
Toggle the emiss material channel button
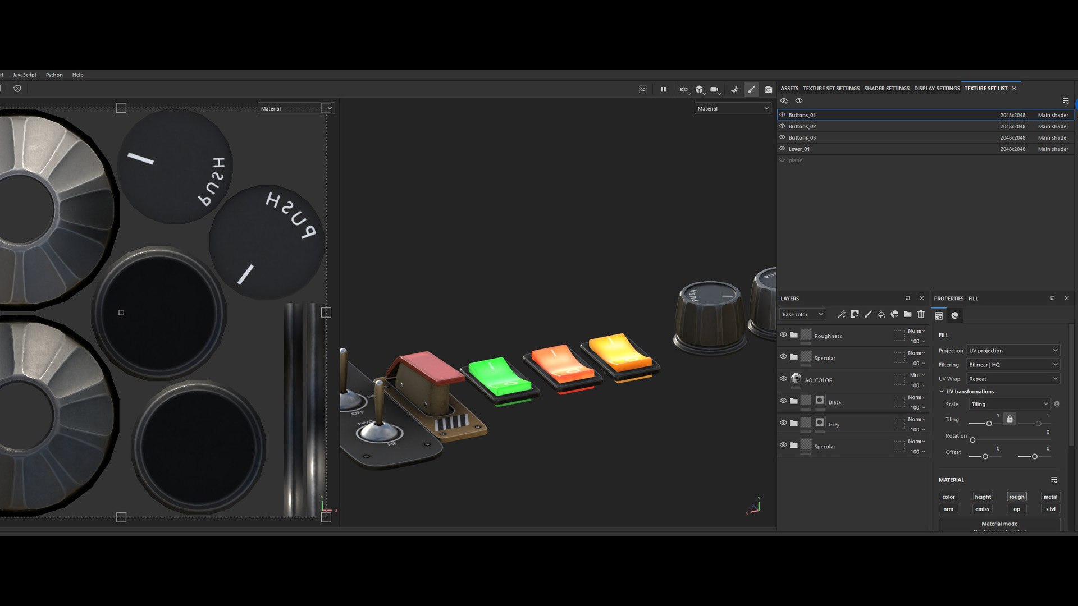[x=982, y=509]
